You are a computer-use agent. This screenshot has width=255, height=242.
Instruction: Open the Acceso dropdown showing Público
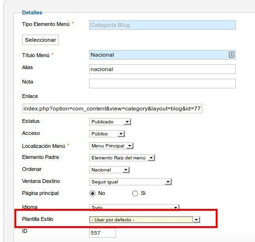point(107,134)
